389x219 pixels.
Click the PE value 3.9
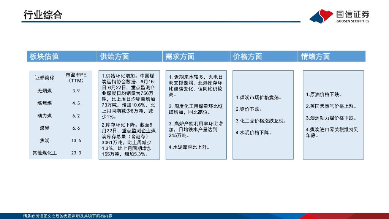(76, 91)
